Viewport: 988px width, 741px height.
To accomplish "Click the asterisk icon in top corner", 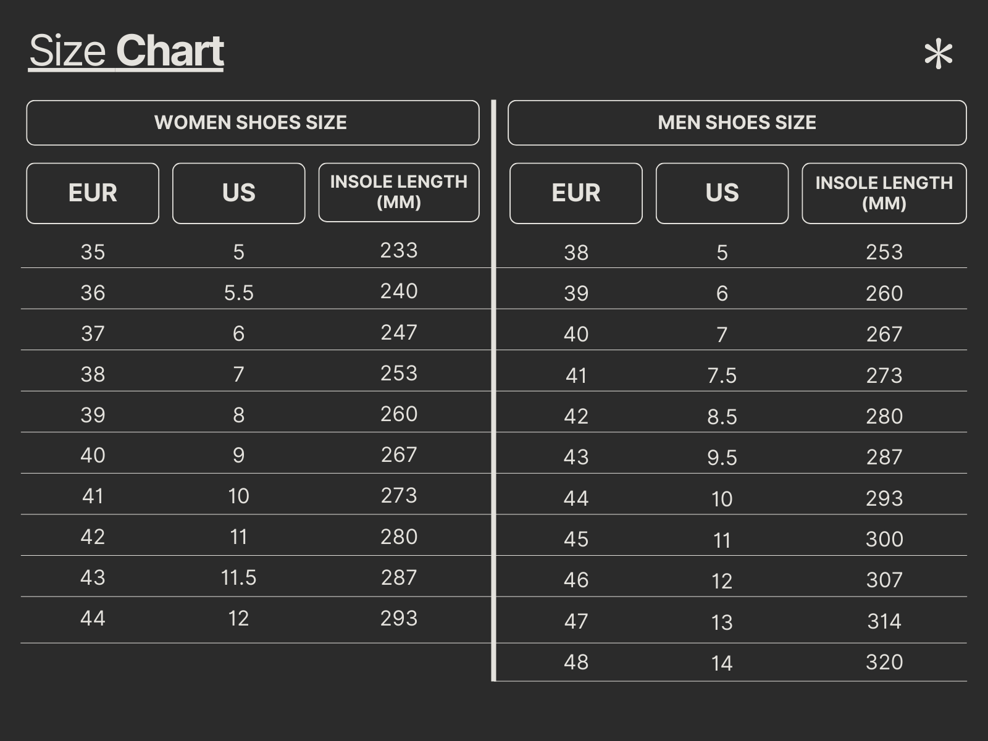I will coord(938,54).
